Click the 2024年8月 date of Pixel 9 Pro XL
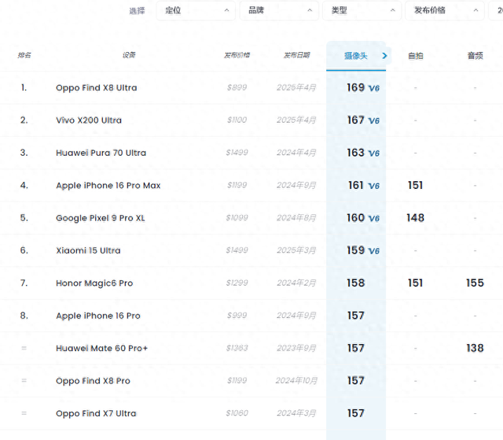The image size is (503, 440). [296, 218]
